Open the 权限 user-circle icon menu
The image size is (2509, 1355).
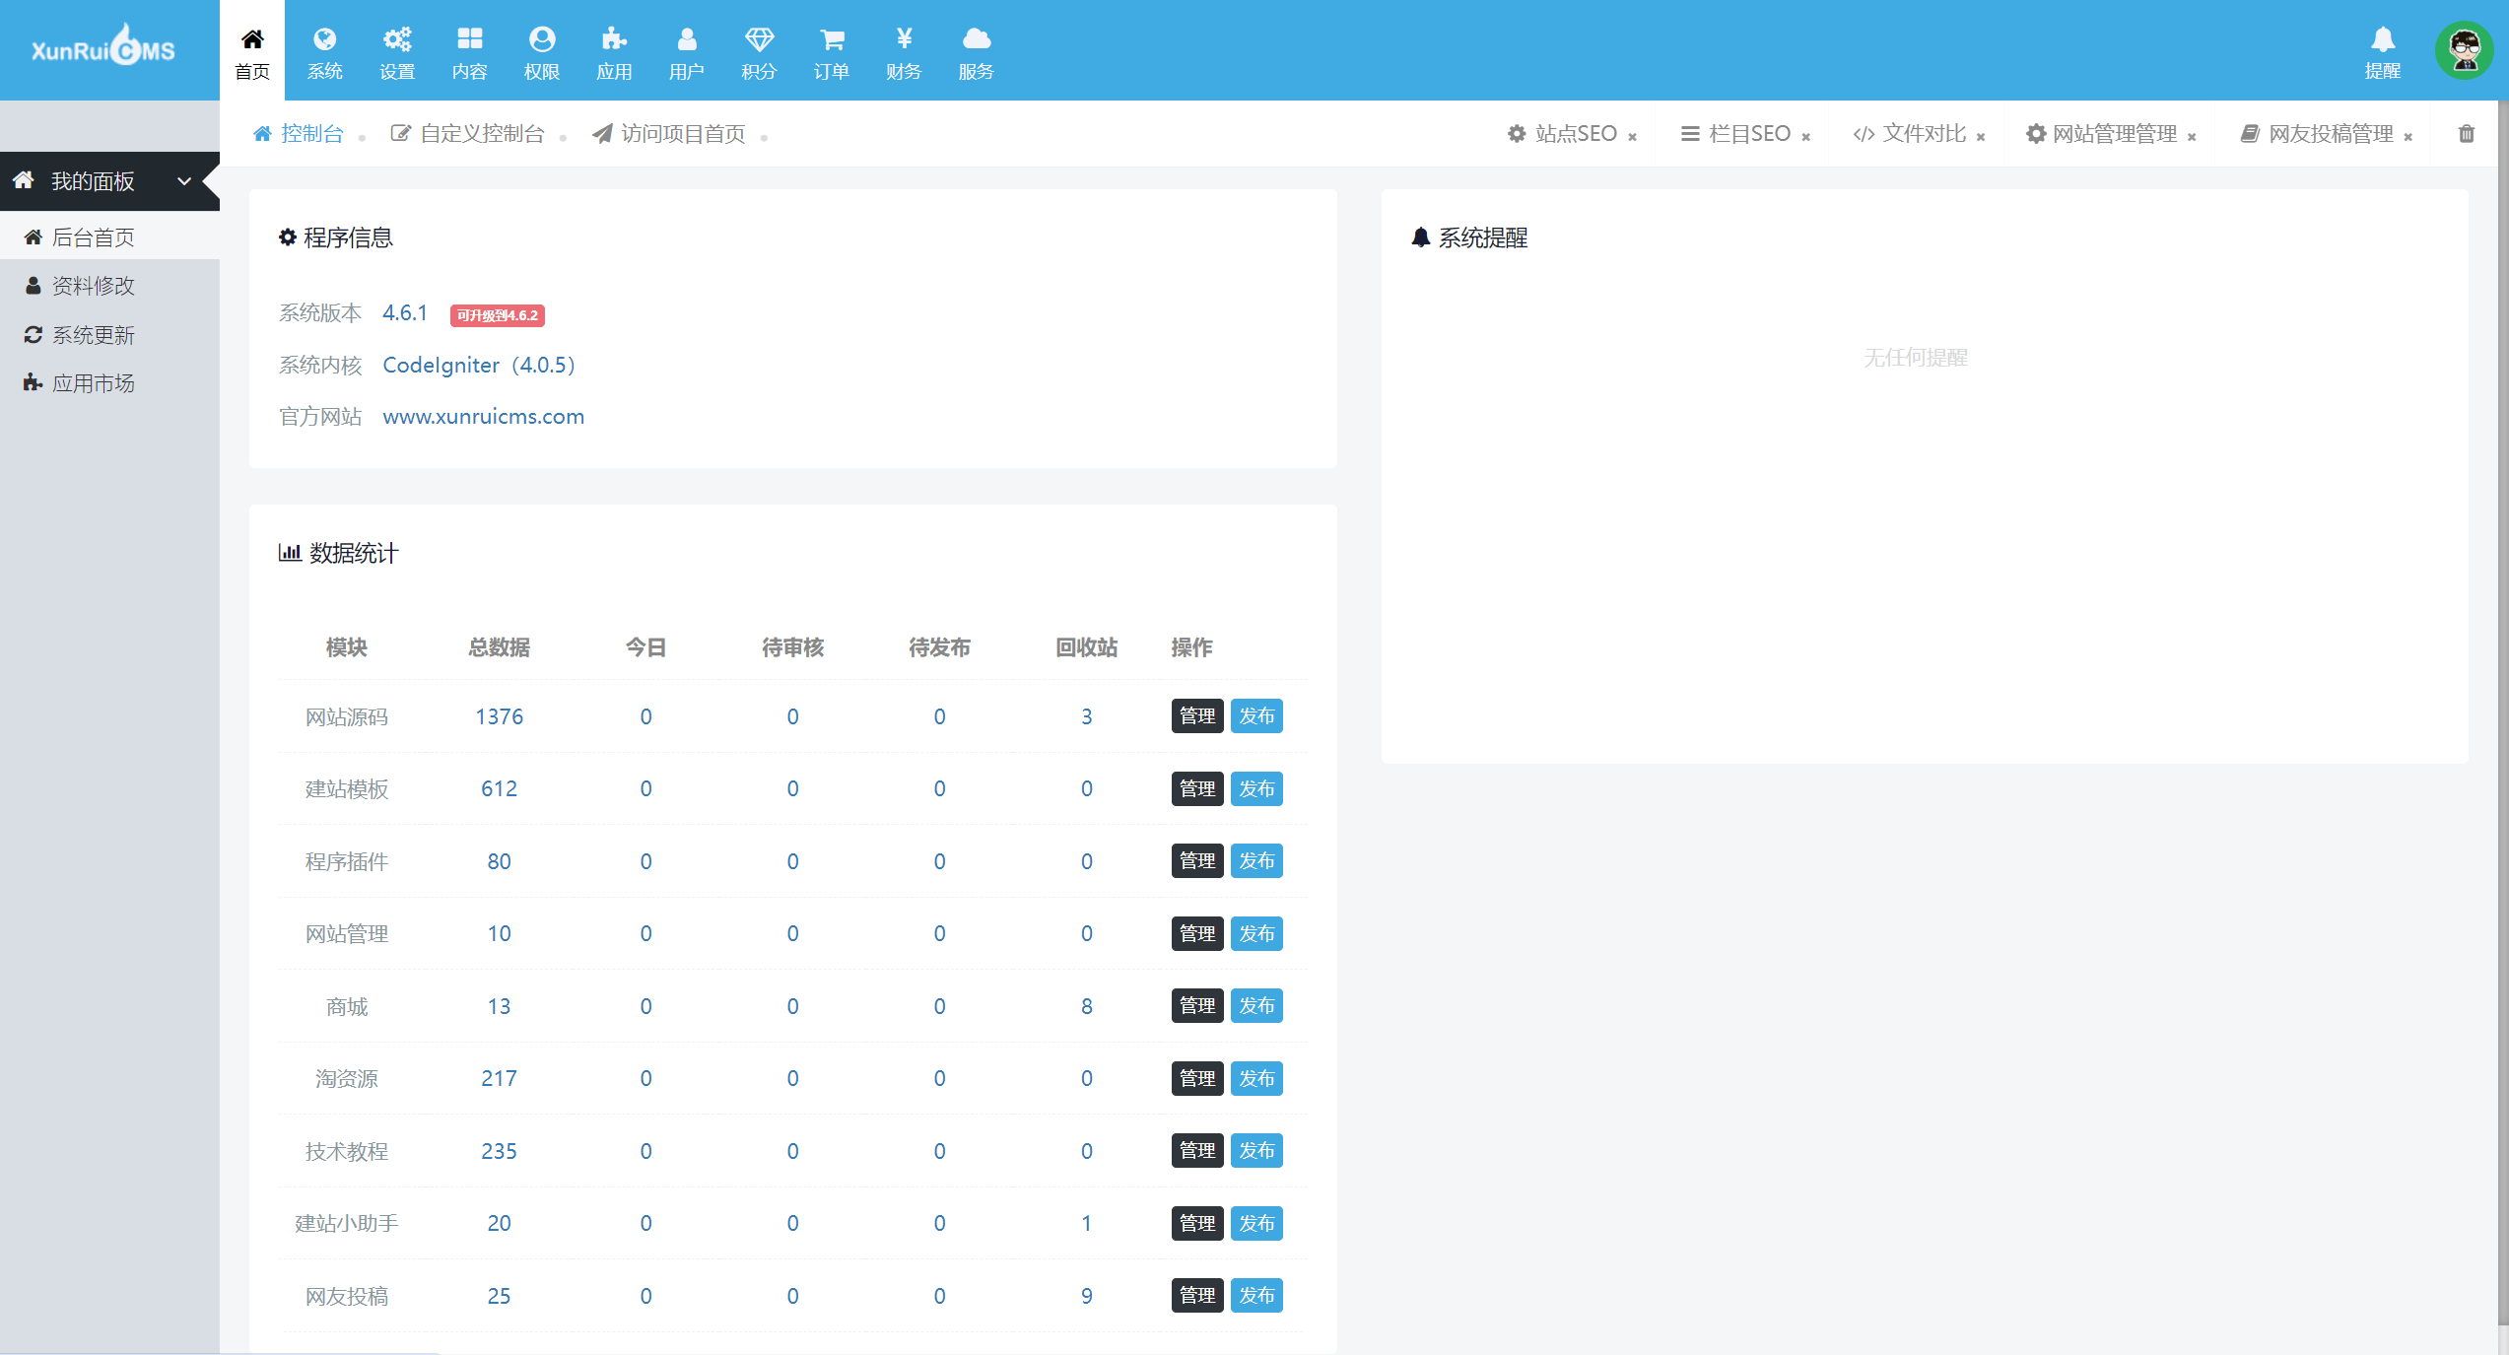point(542,51)
